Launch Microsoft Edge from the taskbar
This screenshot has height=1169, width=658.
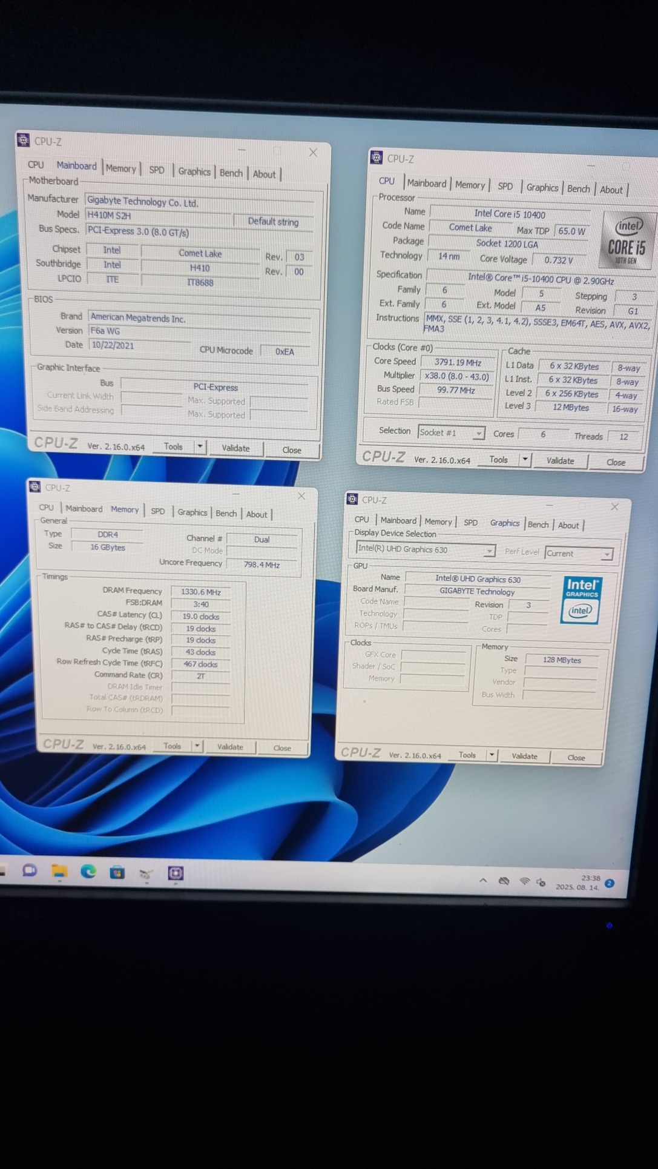click(88, 872)
